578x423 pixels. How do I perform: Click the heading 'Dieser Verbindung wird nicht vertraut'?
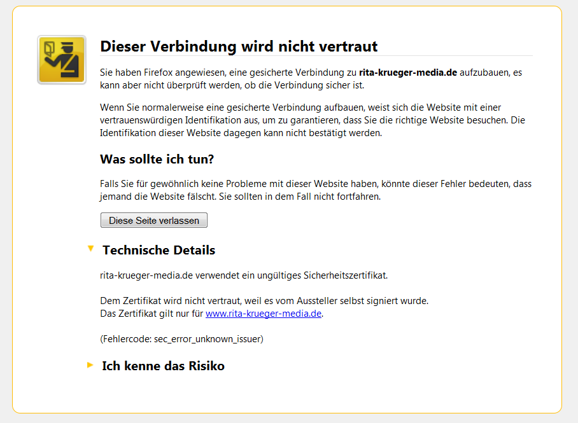click(x=239, y=46)
